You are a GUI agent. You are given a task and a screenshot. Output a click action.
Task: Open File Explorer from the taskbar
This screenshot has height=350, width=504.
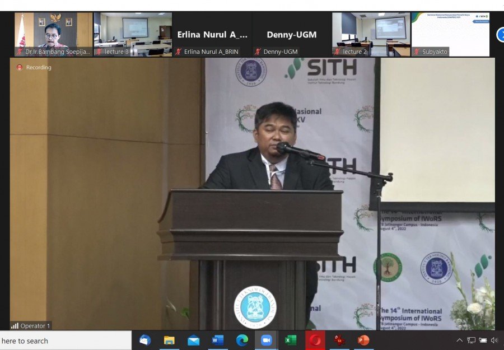(169, 340)
